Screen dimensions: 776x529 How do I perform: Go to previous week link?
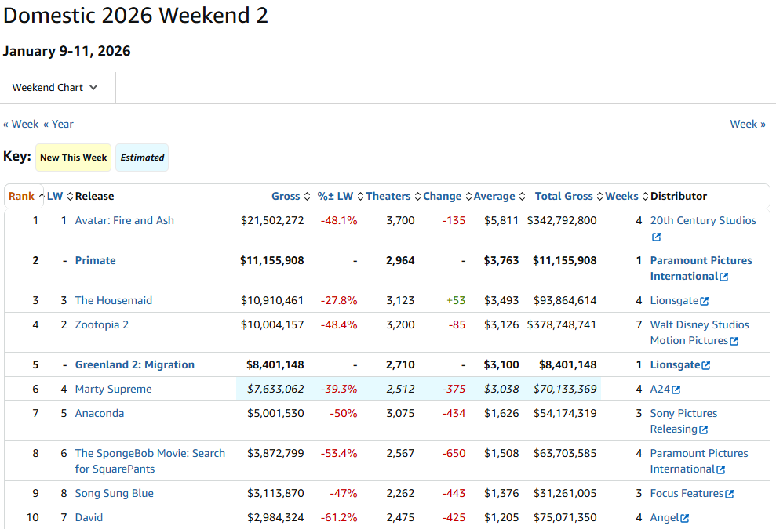pos(21,124)
